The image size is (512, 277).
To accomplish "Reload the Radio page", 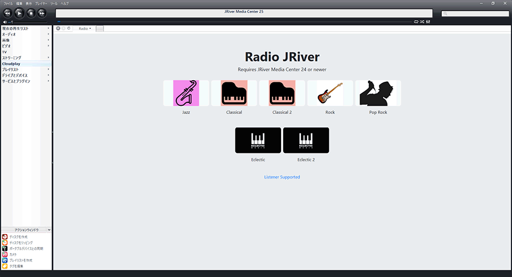I will 68,28.
